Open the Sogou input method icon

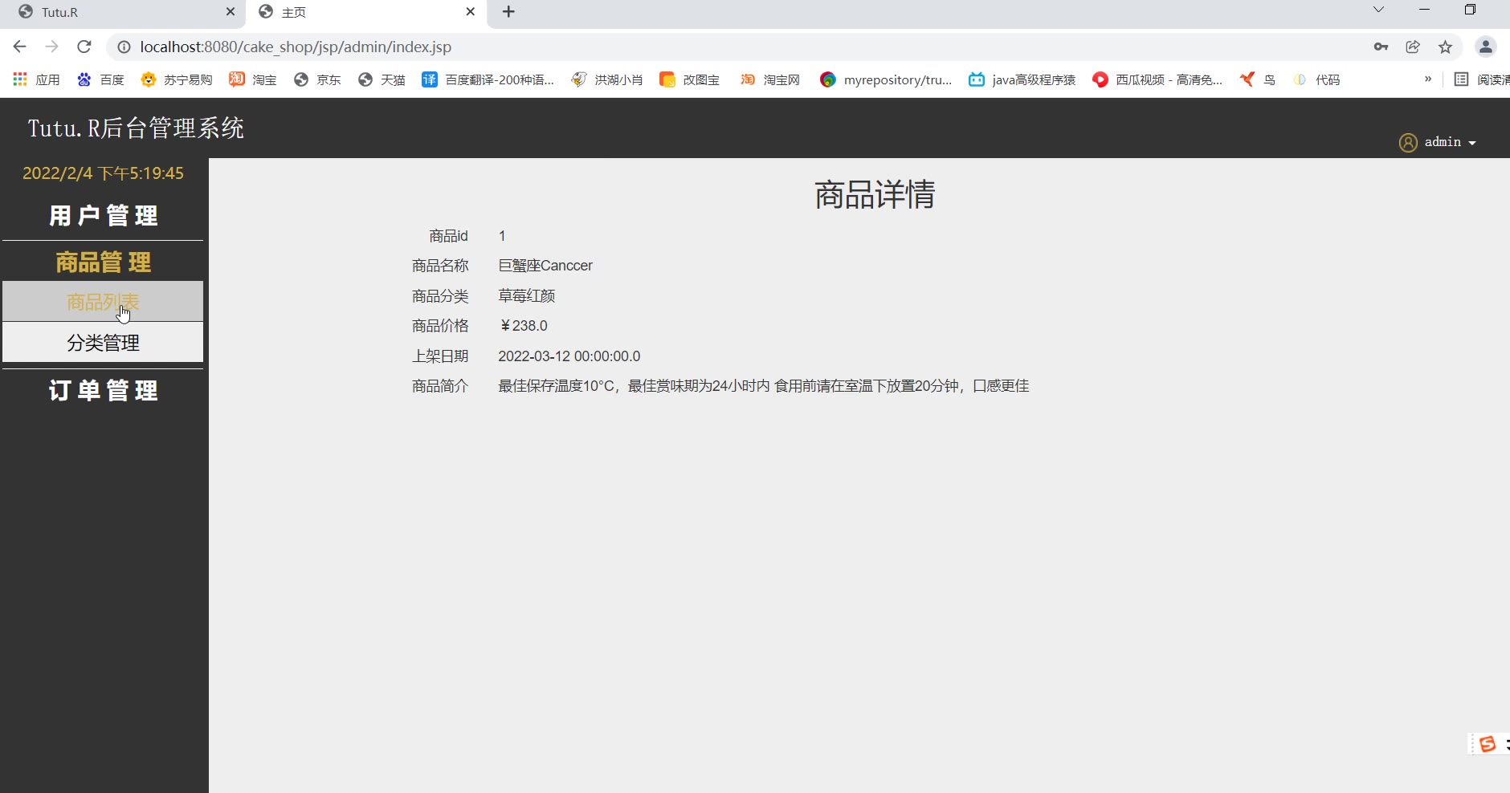pos(1488,744)
